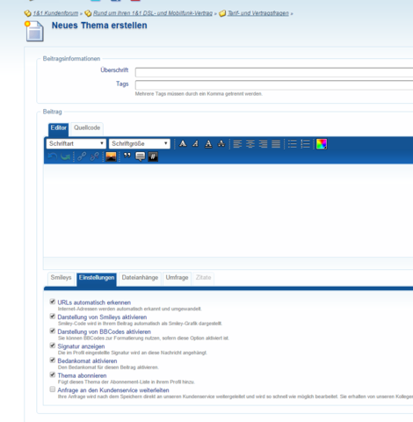Apply underline text formatting

[x=208, y=143]
